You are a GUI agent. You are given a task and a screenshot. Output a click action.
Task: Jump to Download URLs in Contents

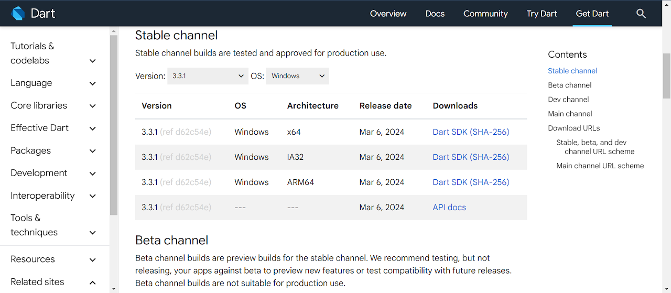click(573, 128)
